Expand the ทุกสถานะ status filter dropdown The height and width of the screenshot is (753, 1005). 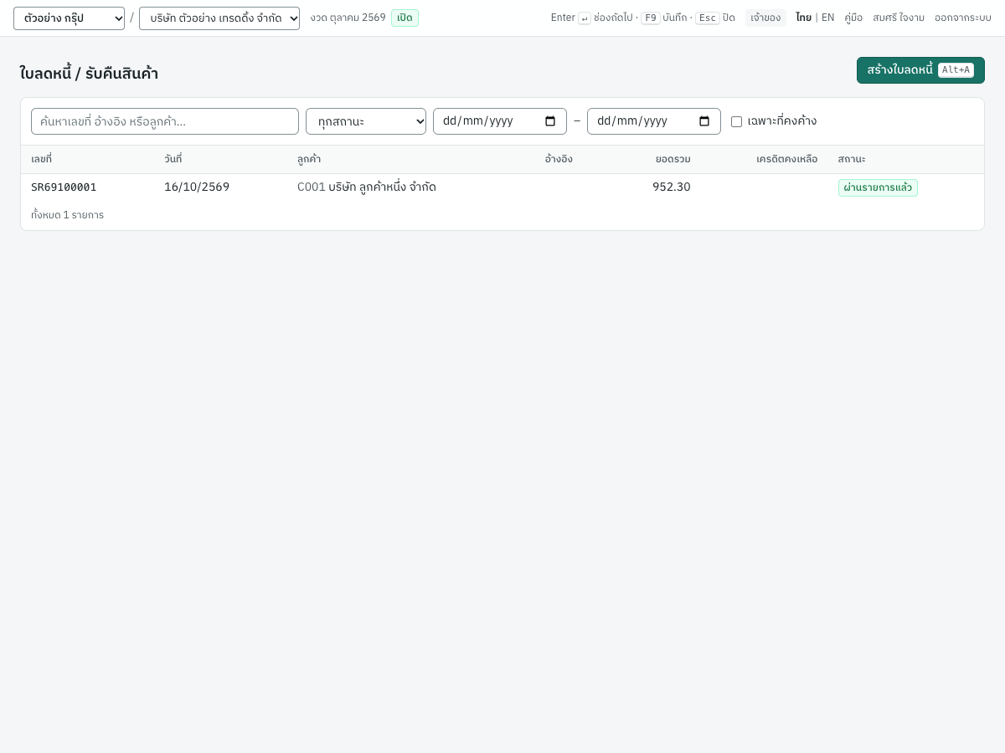pyautogui.click(x=366, y=121)
